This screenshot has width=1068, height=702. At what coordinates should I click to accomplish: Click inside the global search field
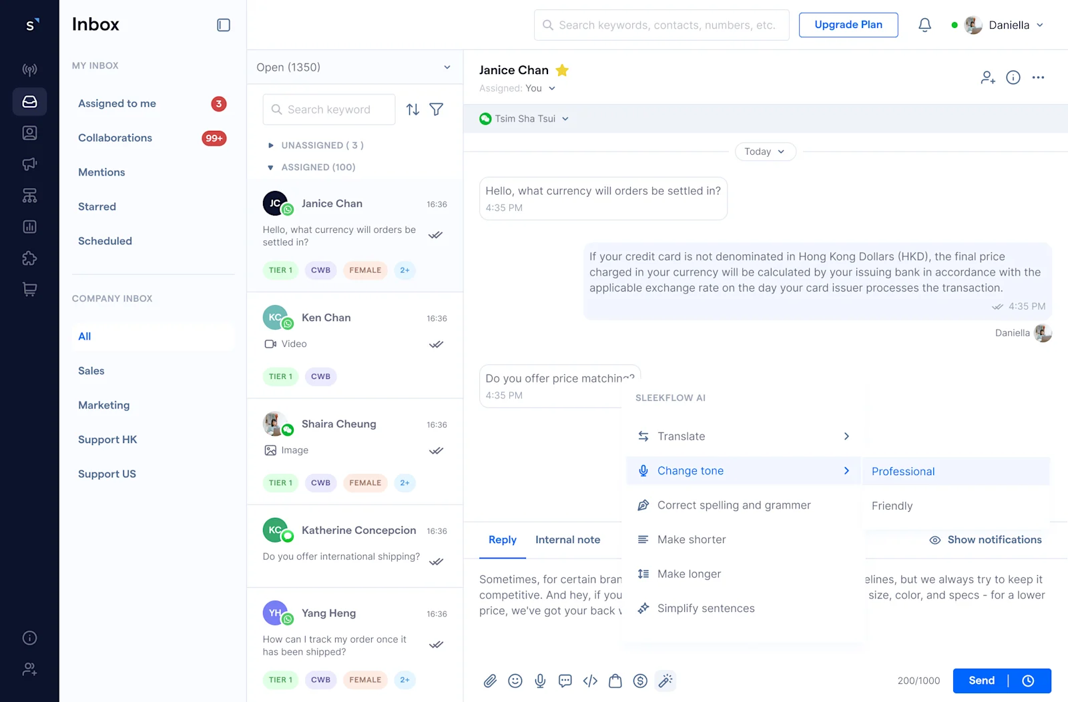pos(661,25)
